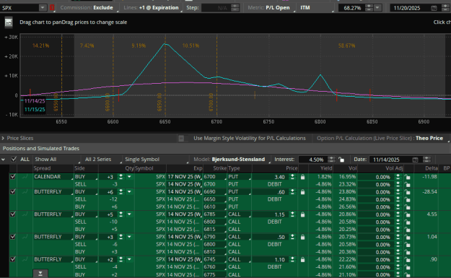The image size is (451, 278).
Task: Open the SPX symbol dropdown arrow
Action: tap(43, 8)
